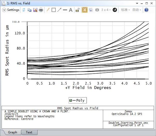The width and height of the screenshot is (156, 136).
Task: Open the 自动 dropdown
Action: (137, 10)
